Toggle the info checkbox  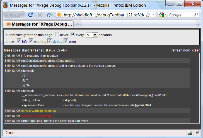point(19,41)
